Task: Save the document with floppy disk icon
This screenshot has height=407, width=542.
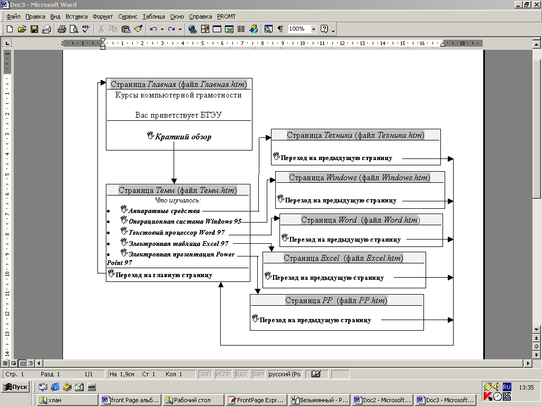Action: tap(34, 29)
